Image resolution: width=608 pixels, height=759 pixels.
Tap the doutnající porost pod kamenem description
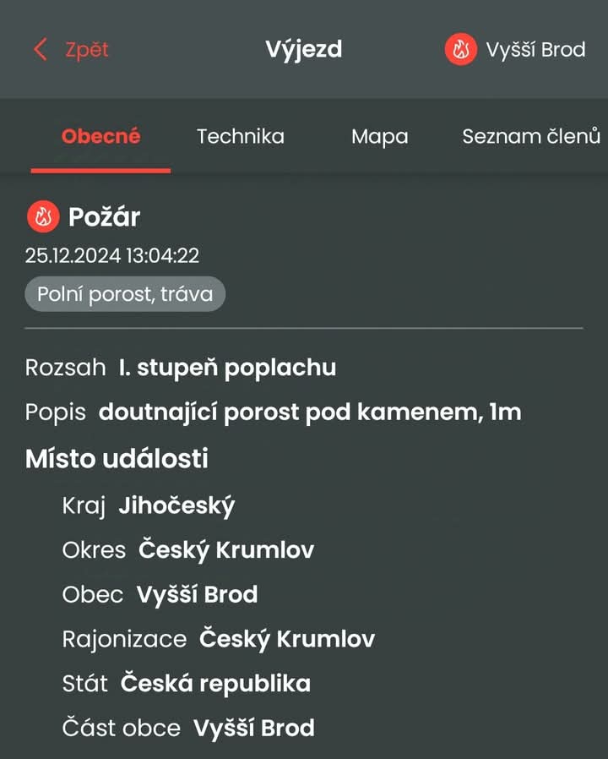(310, 412)
